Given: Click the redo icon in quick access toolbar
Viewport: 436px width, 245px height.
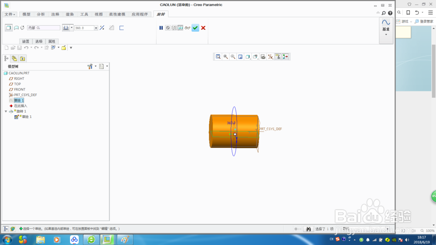Looking at the screenshot, I should [x=37, y=48].
